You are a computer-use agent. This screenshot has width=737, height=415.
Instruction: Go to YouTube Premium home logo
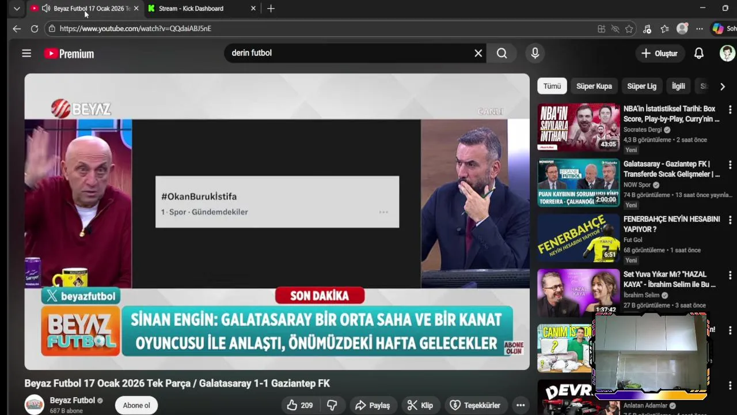click(69, 54)
